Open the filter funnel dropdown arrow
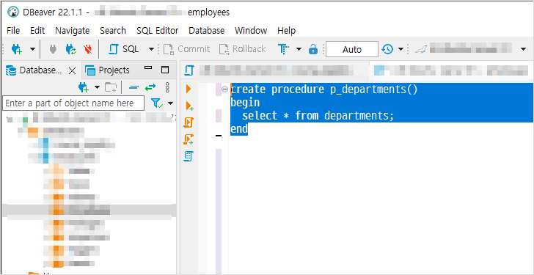 [x=170, y=103]
